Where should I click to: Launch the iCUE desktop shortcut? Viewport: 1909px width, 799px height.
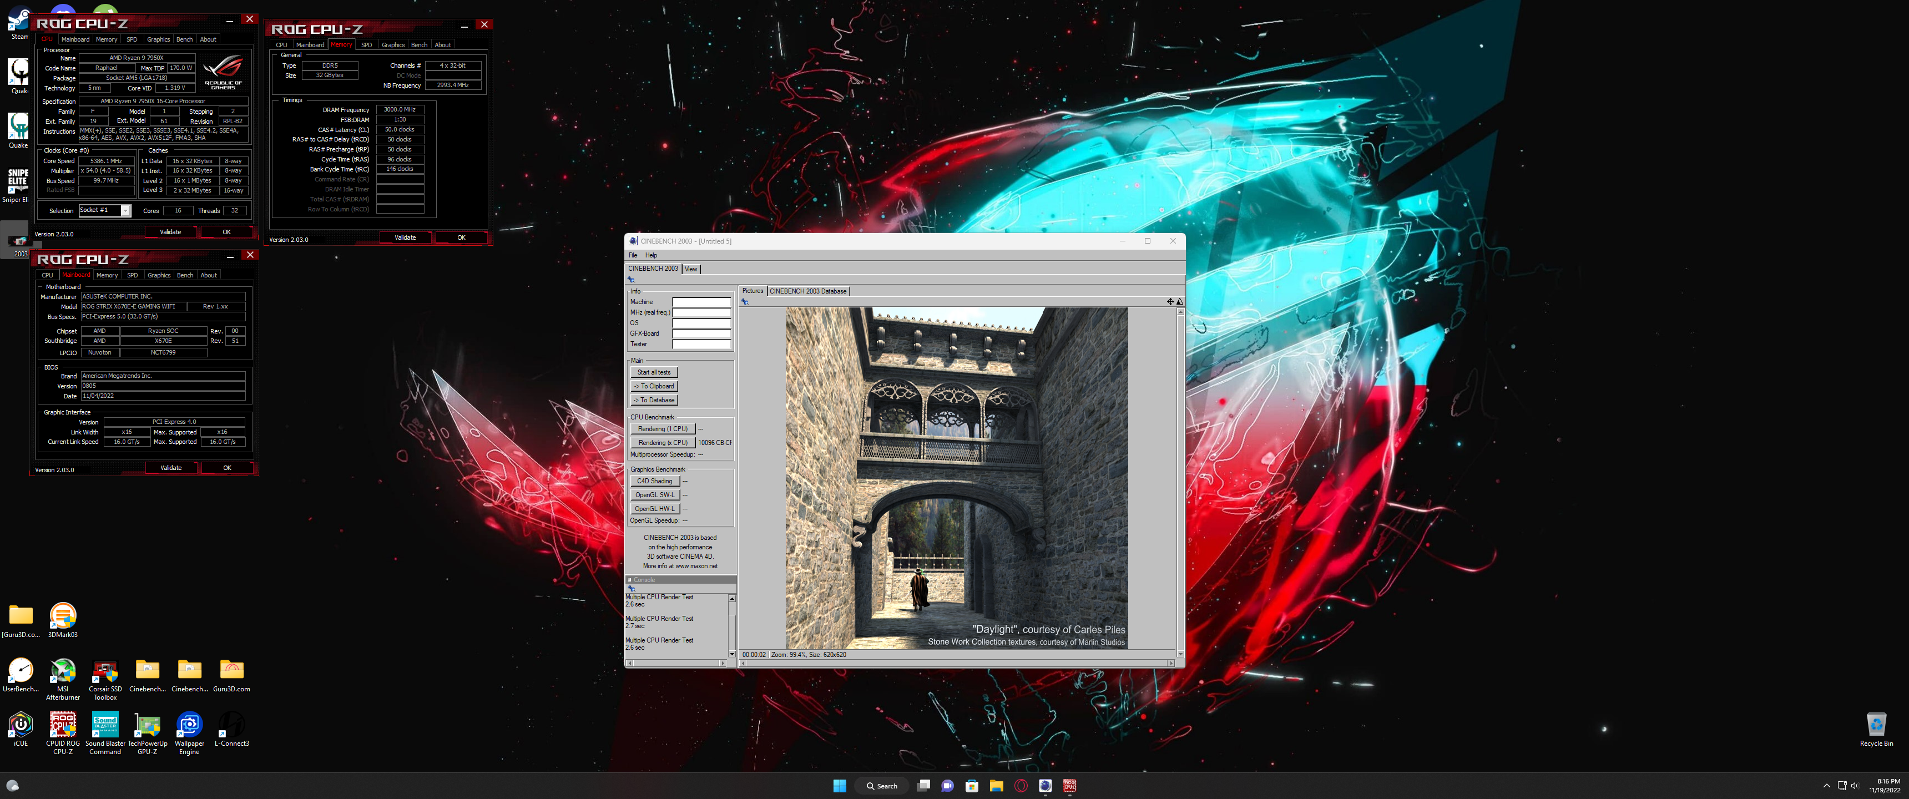(x=21, y=729)
